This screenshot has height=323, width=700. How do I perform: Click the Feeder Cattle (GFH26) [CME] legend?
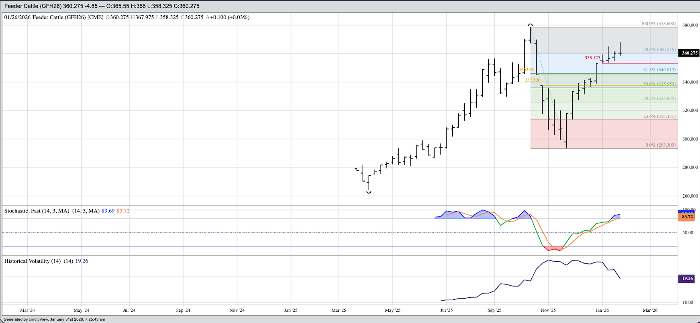pyautogui.click(x=54, y=18)
